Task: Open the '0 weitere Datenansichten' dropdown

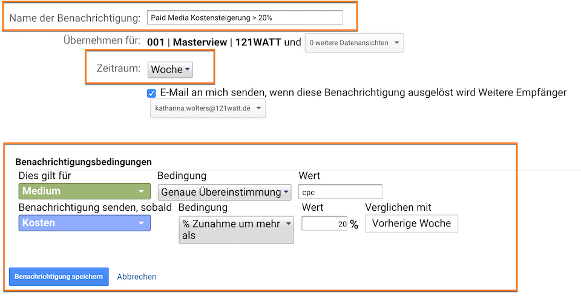Action: tap(354, 43)
